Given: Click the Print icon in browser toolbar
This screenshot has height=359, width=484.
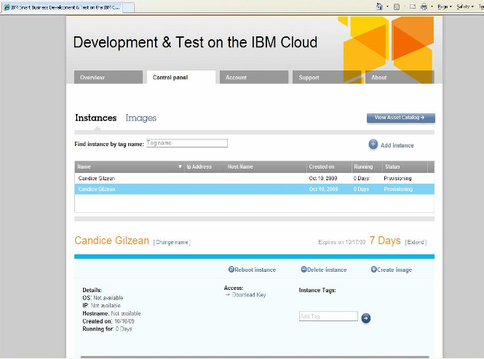Looking at the screenshot, I should [x=424, y=7].
